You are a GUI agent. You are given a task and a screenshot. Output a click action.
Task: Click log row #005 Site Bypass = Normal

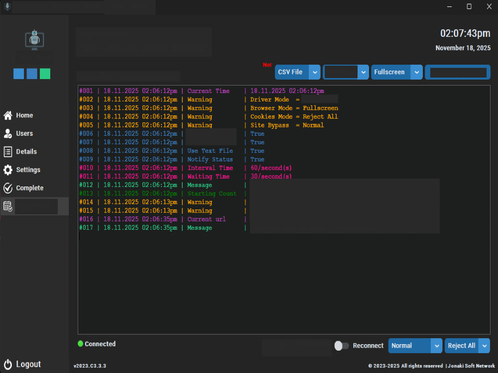pyautogui.click(x=202, y=125)
